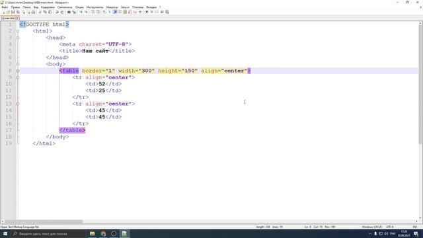
Task: Click the Save All toolbar icon
Action: point(18,12)
